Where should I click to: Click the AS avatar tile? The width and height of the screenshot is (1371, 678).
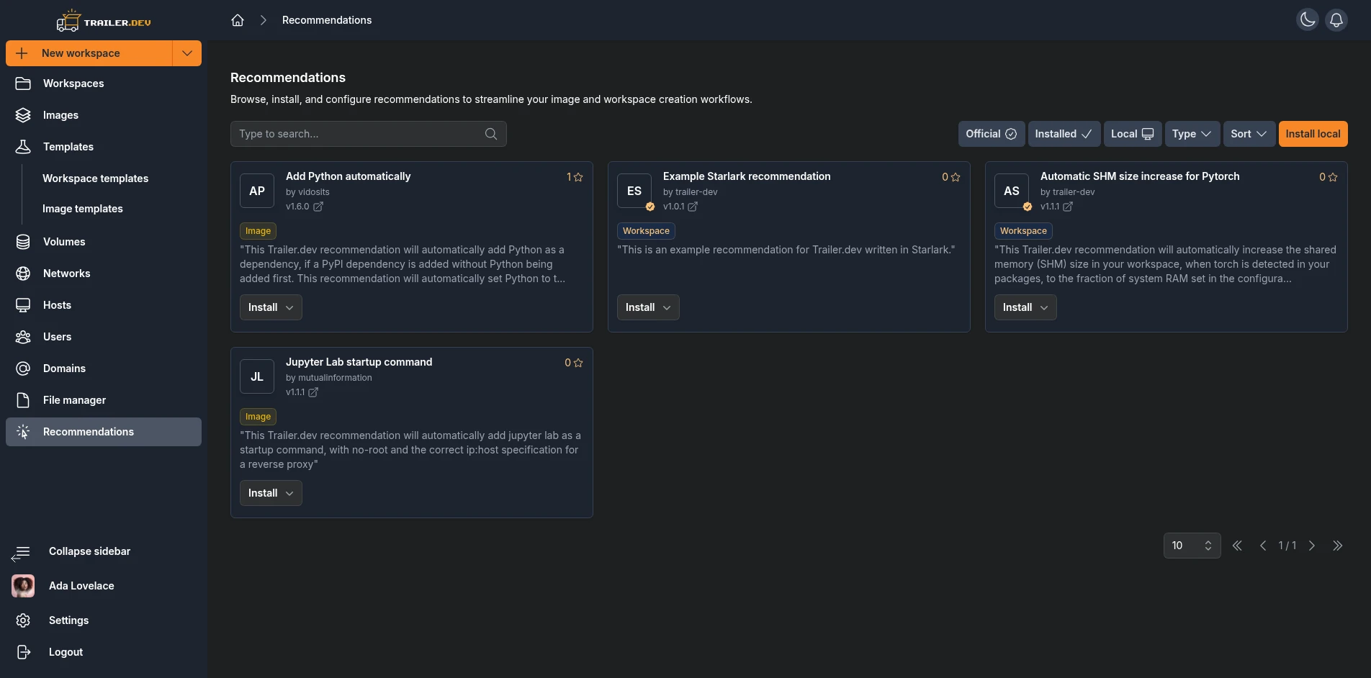click(x=1012, y=191)
